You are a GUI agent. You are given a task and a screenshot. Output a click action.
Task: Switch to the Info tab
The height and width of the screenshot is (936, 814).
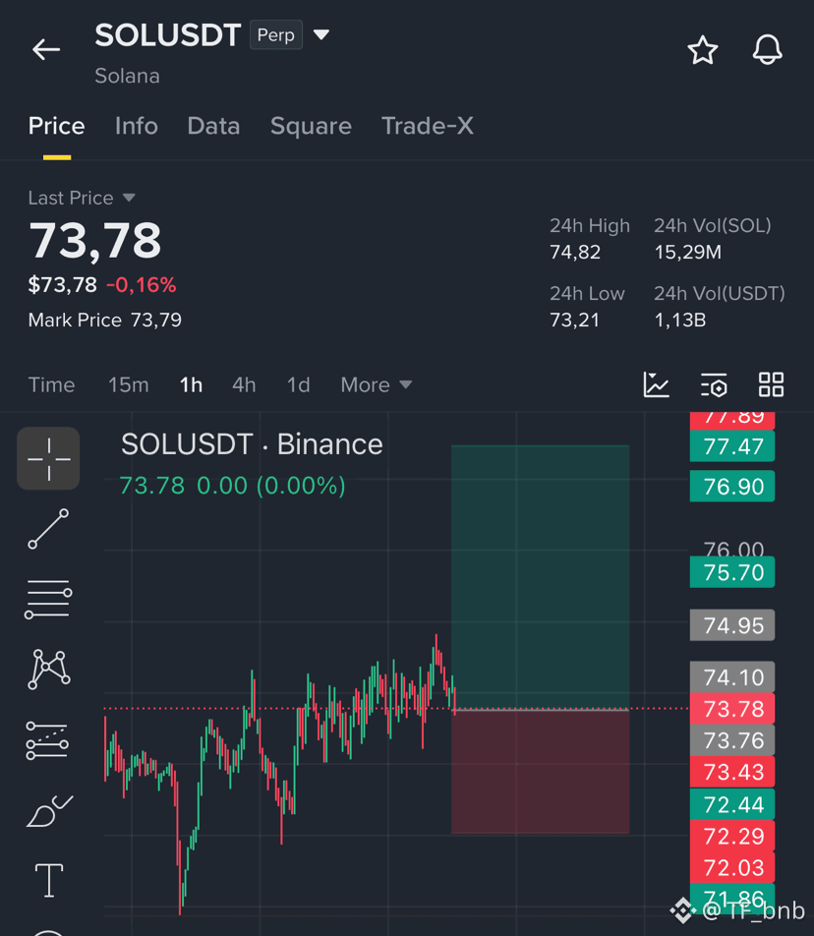pyautogui.click(x=136, y=126)
